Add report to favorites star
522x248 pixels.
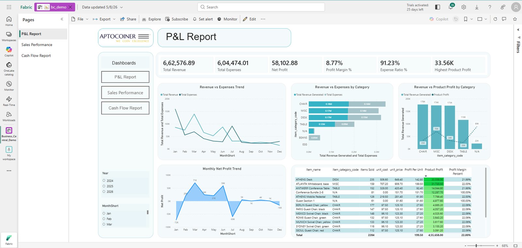coord(515,19)
